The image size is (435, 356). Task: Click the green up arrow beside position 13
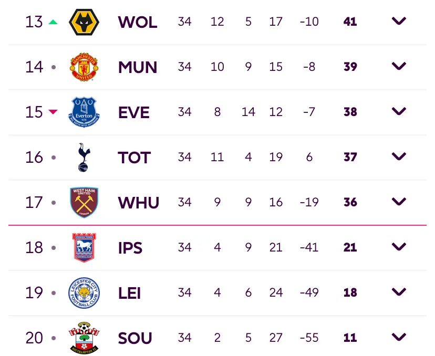(x=53, y=22)
